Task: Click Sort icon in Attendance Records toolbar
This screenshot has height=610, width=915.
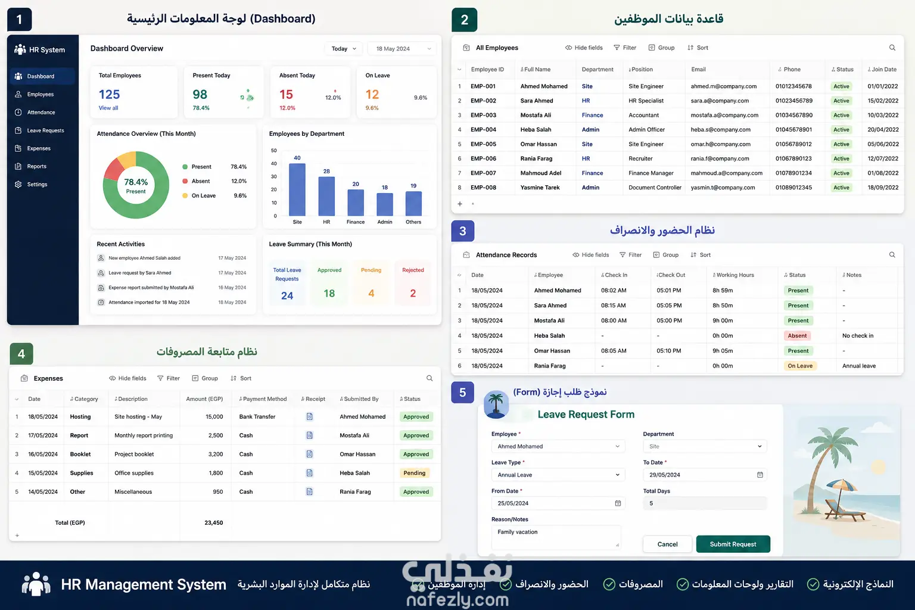Action: pyautogui.click(x=693, y=255)
